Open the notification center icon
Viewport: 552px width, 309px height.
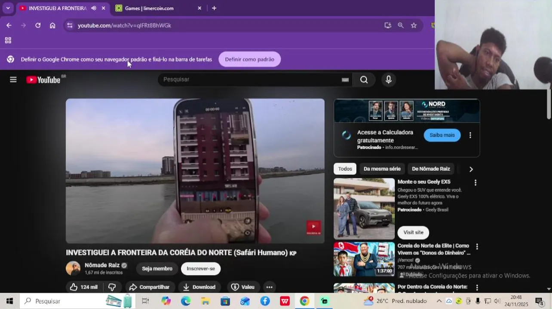point(539,301)
